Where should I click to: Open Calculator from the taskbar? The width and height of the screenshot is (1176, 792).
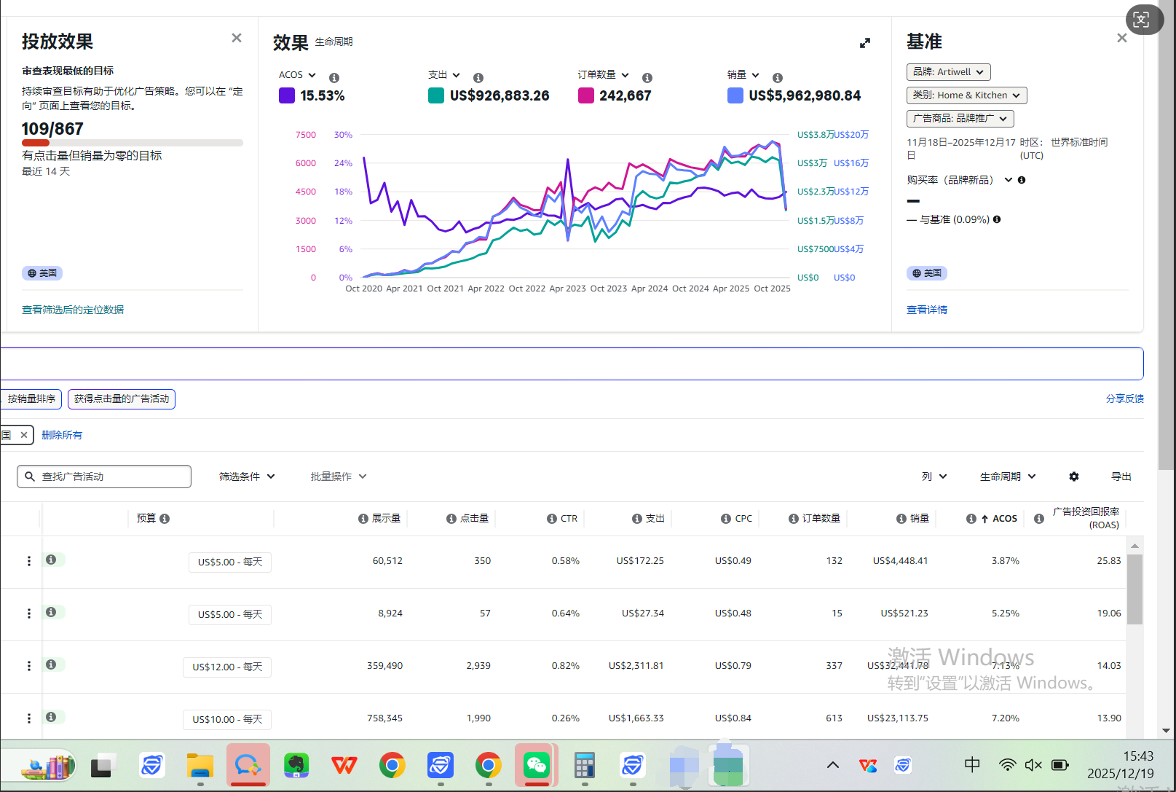pyautogui.click(x=585, y=765)
